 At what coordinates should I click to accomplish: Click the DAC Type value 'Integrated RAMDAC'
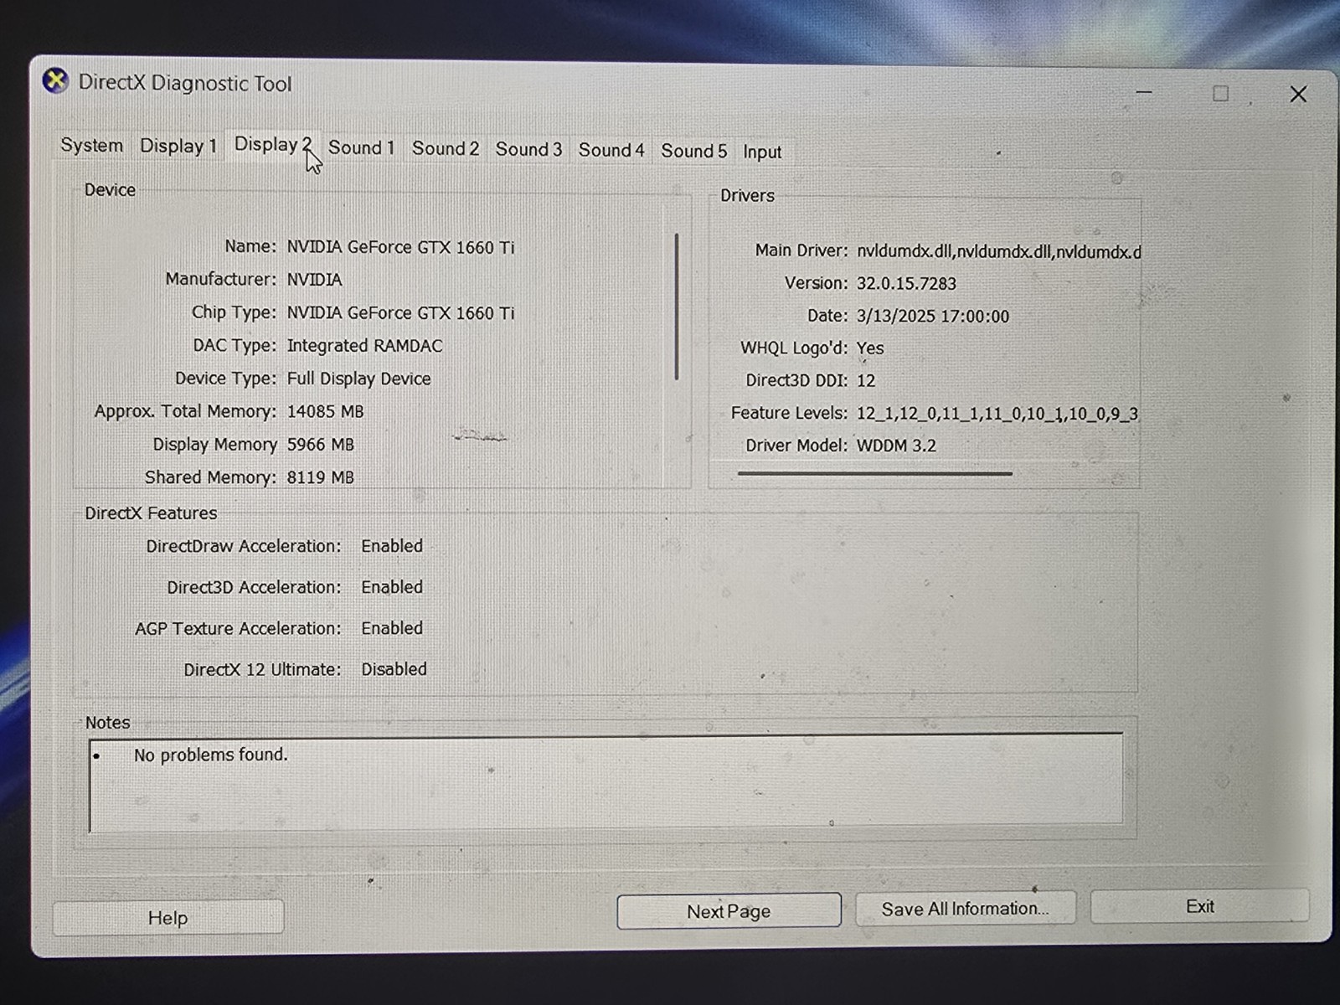tap(364, 346)
